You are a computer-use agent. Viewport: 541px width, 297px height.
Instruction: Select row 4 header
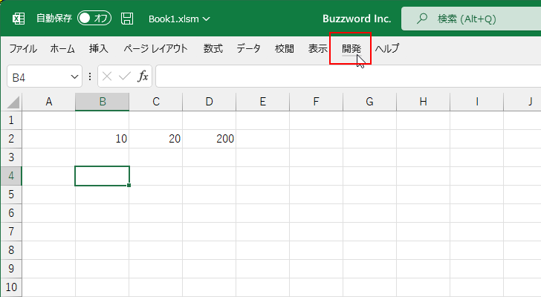[11, 176]
